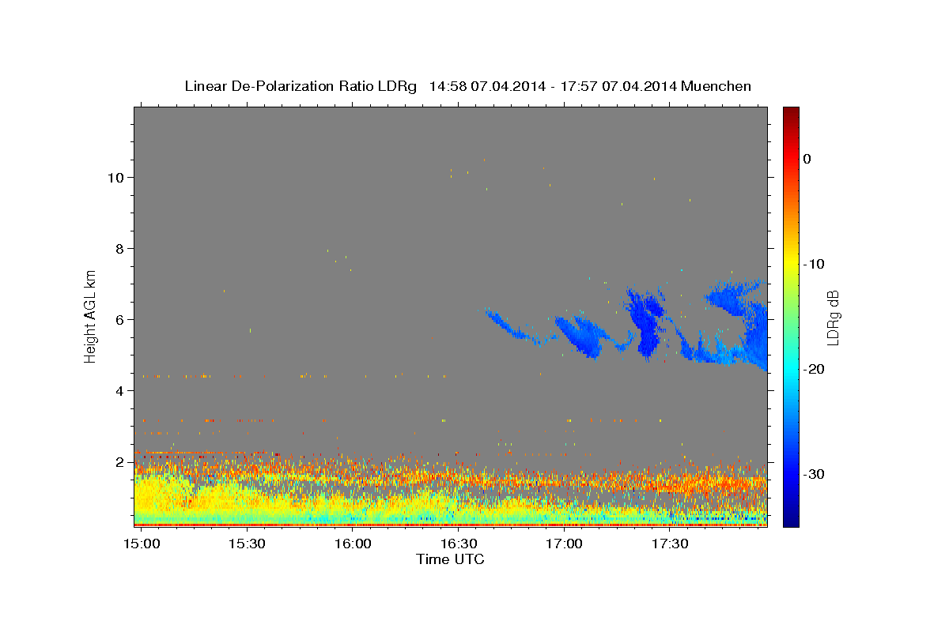Click the colorbar value '0'

point(807,159)
